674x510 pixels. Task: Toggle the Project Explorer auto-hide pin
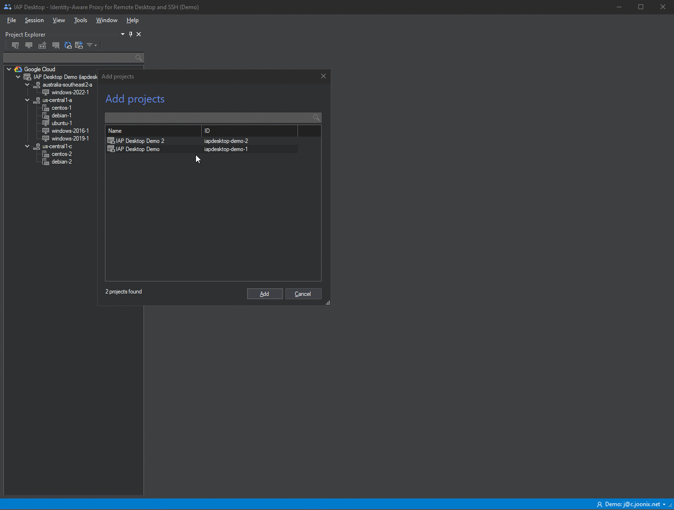point(130,34)
